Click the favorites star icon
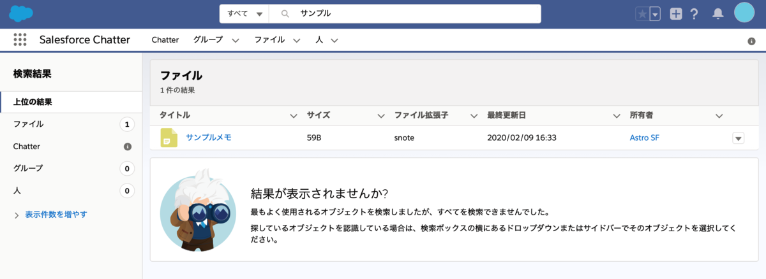Image resolution: width=766 pixels, height=279 pixels. pos(642,13)
